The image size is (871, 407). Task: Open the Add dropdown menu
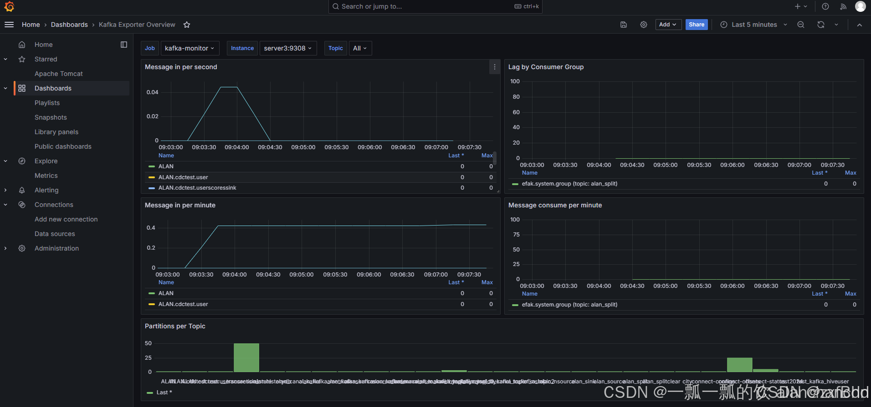click(x=668, y=25)
